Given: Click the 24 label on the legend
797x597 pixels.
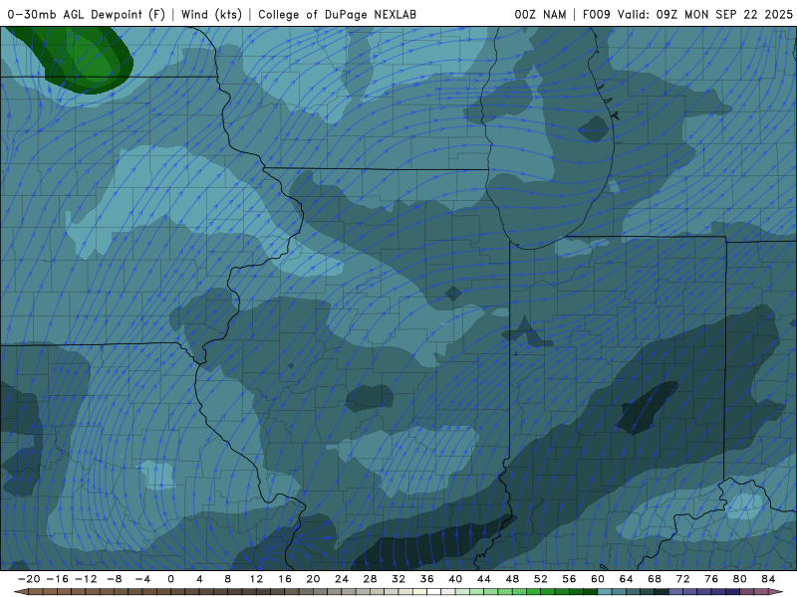Looking at the screenshot, I should tap(342, 579).
